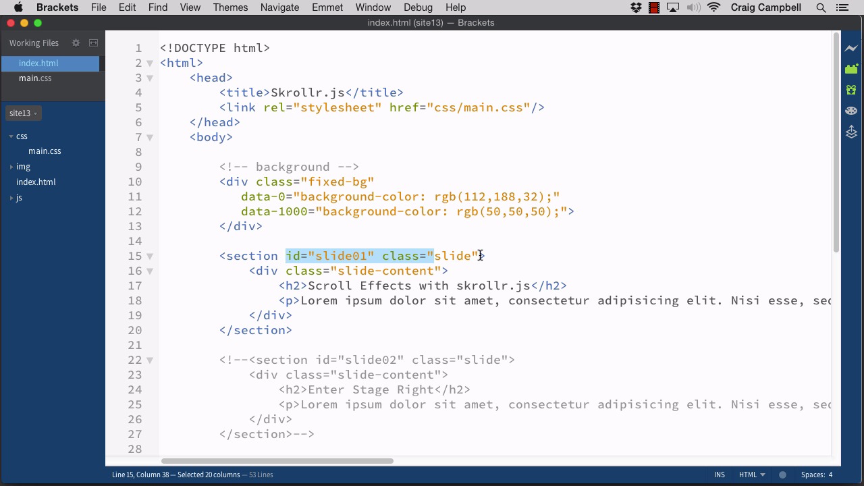This screenshot has height=486, width=864.
Task: Click the horizontal scrollbar thumb
Action: (x=277, y=461)
